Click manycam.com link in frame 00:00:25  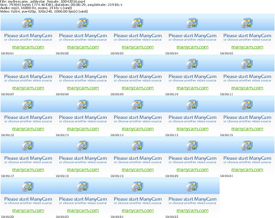192,211
